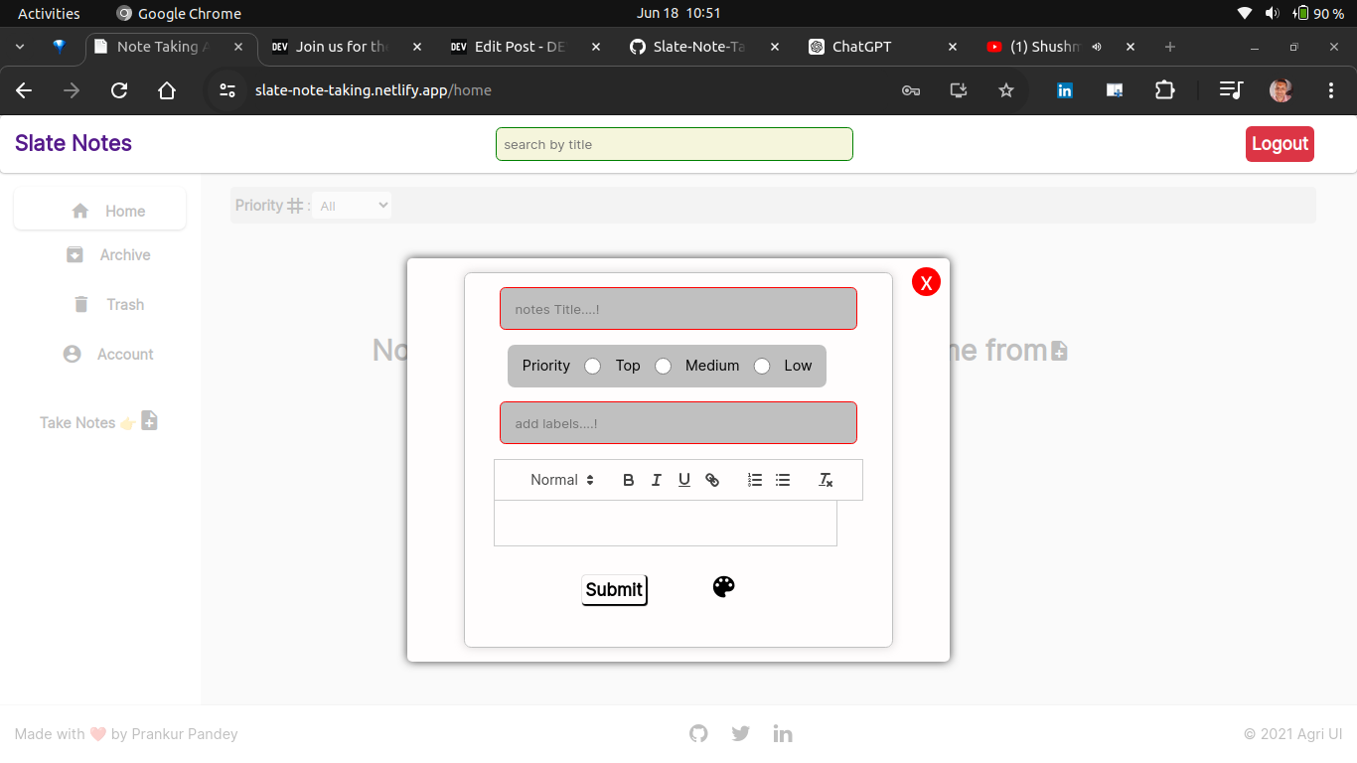Click the pinned gem tab
The width and height of the screenshot is (1357, 763).
(x=59, y=47)
